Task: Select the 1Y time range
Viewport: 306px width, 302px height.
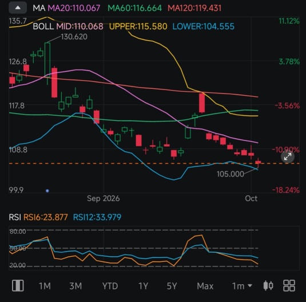Action: pos(143,286)
